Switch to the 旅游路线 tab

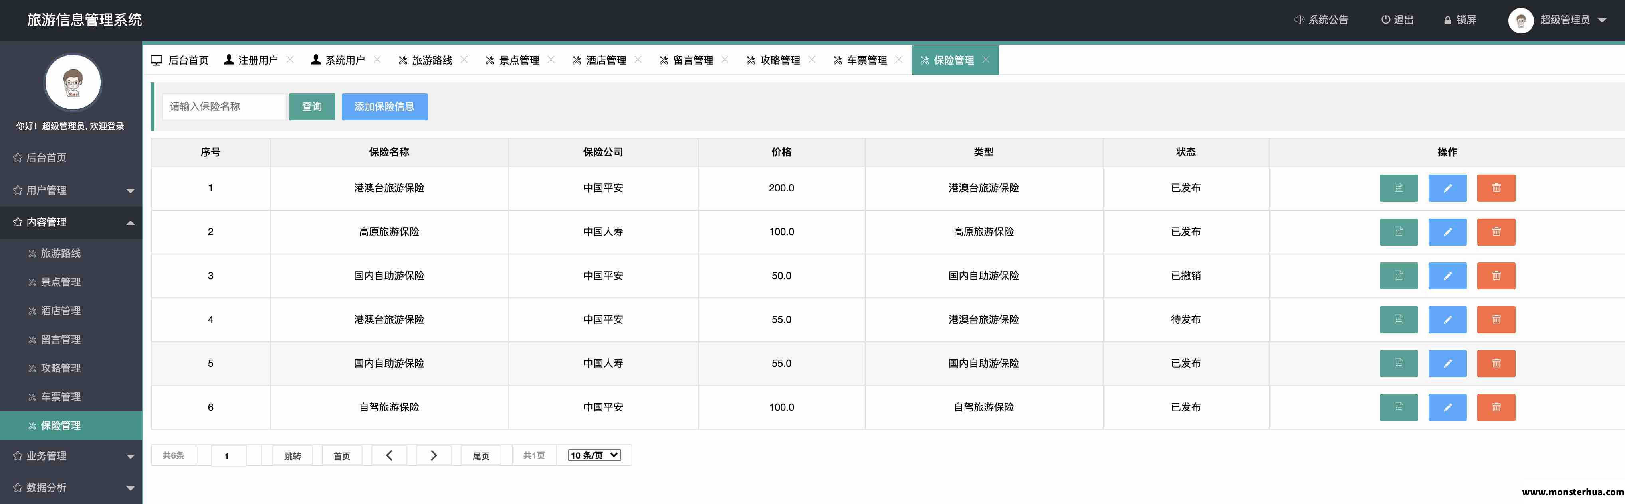coord(425,60)
